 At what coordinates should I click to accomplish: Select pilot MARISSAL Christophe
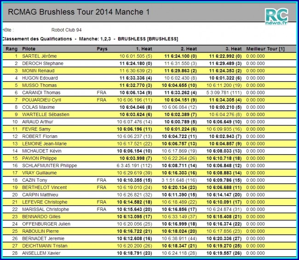[x=46, y=209]
